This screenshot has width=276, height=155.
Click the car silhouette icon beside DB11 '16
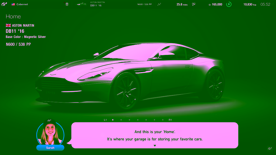point(80,3)
